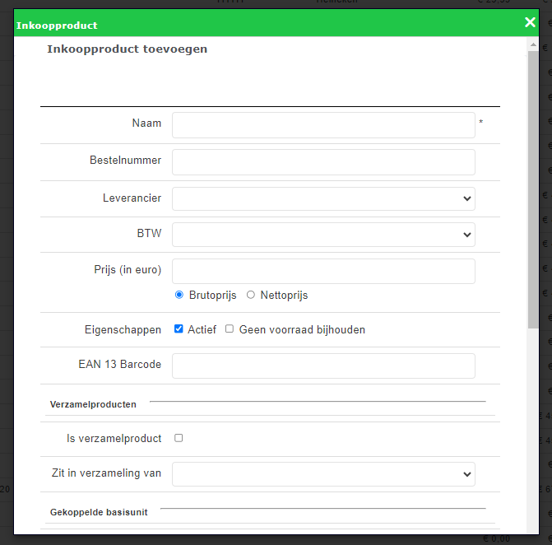Choose the Nettoprijs radio option
Screen dimensions: 552x545
point(251,296)
